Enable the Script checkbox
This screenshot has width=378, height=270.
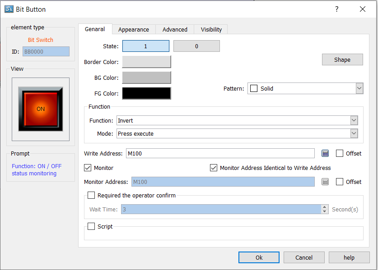point(91,226)
